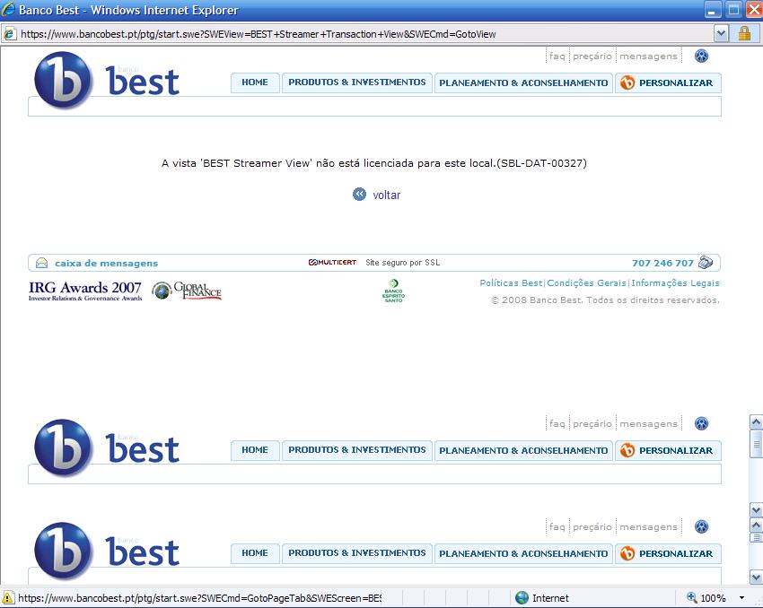Click the 100% zoom value in the status bar
763x608 pixels.
point(713,598)
